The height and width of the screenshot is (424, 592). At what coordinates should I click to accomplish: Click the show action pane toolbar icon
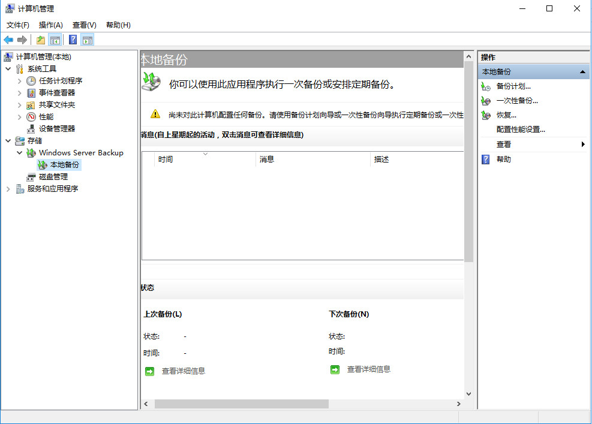87,40
